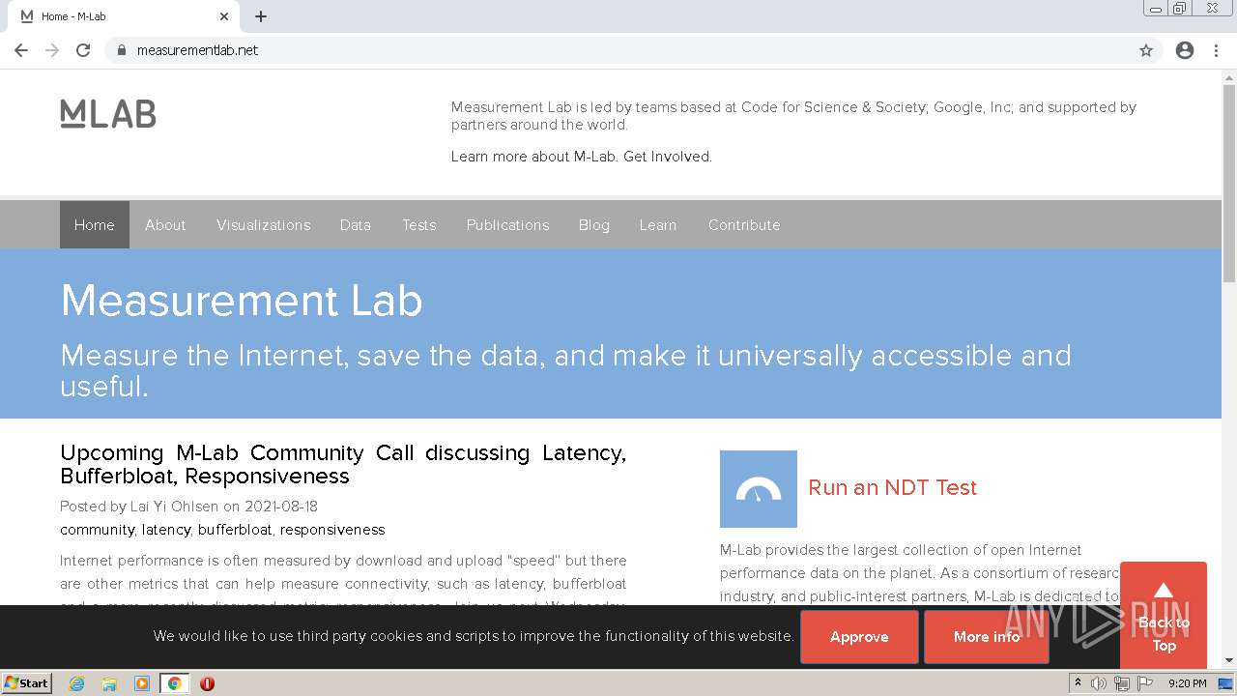Open the Upcoming M-Lab Community Call post
The image size is (1237, 696).
343,464
